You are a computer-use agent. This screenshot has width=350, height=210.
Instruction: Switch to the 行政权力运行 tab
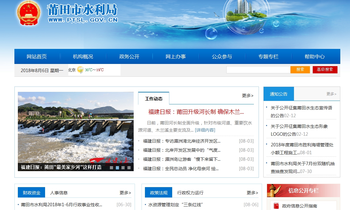point(190,193)
